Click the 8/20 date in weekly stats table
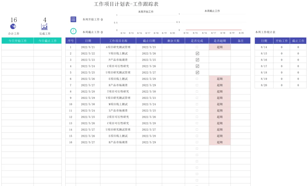The width and height of the screenshot is (308, 186). (x=264, y=85)
